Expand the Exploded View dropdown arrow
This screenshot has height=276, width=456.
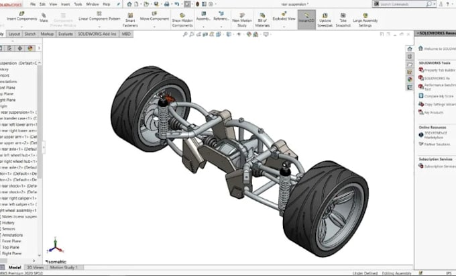[x=284, y=26]
